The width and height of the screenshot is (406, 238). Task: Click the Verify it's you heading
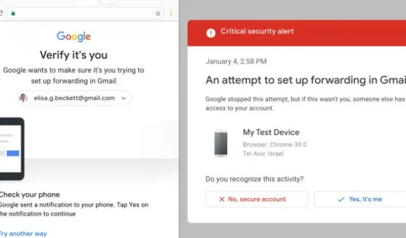pyautogui.click(x=74, y=55)
